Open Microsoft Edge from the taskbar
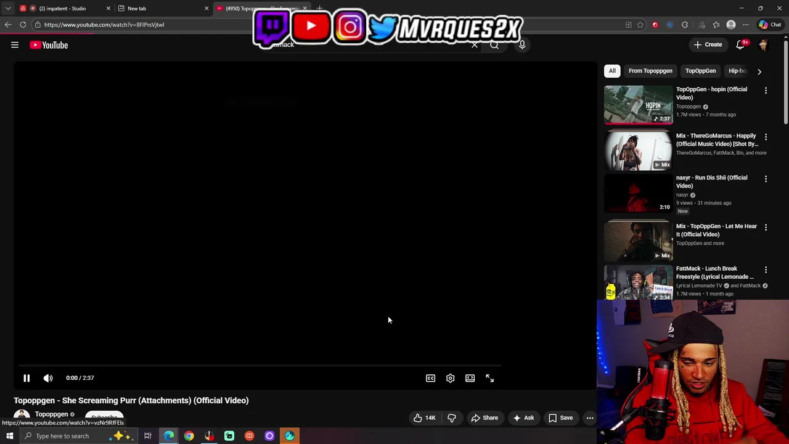Image resolution: width=789 pixels, height=444 pixels. point(168,436)
